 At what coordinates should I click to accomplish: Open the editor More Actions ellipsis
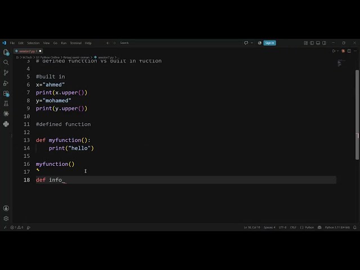(355, 51)
